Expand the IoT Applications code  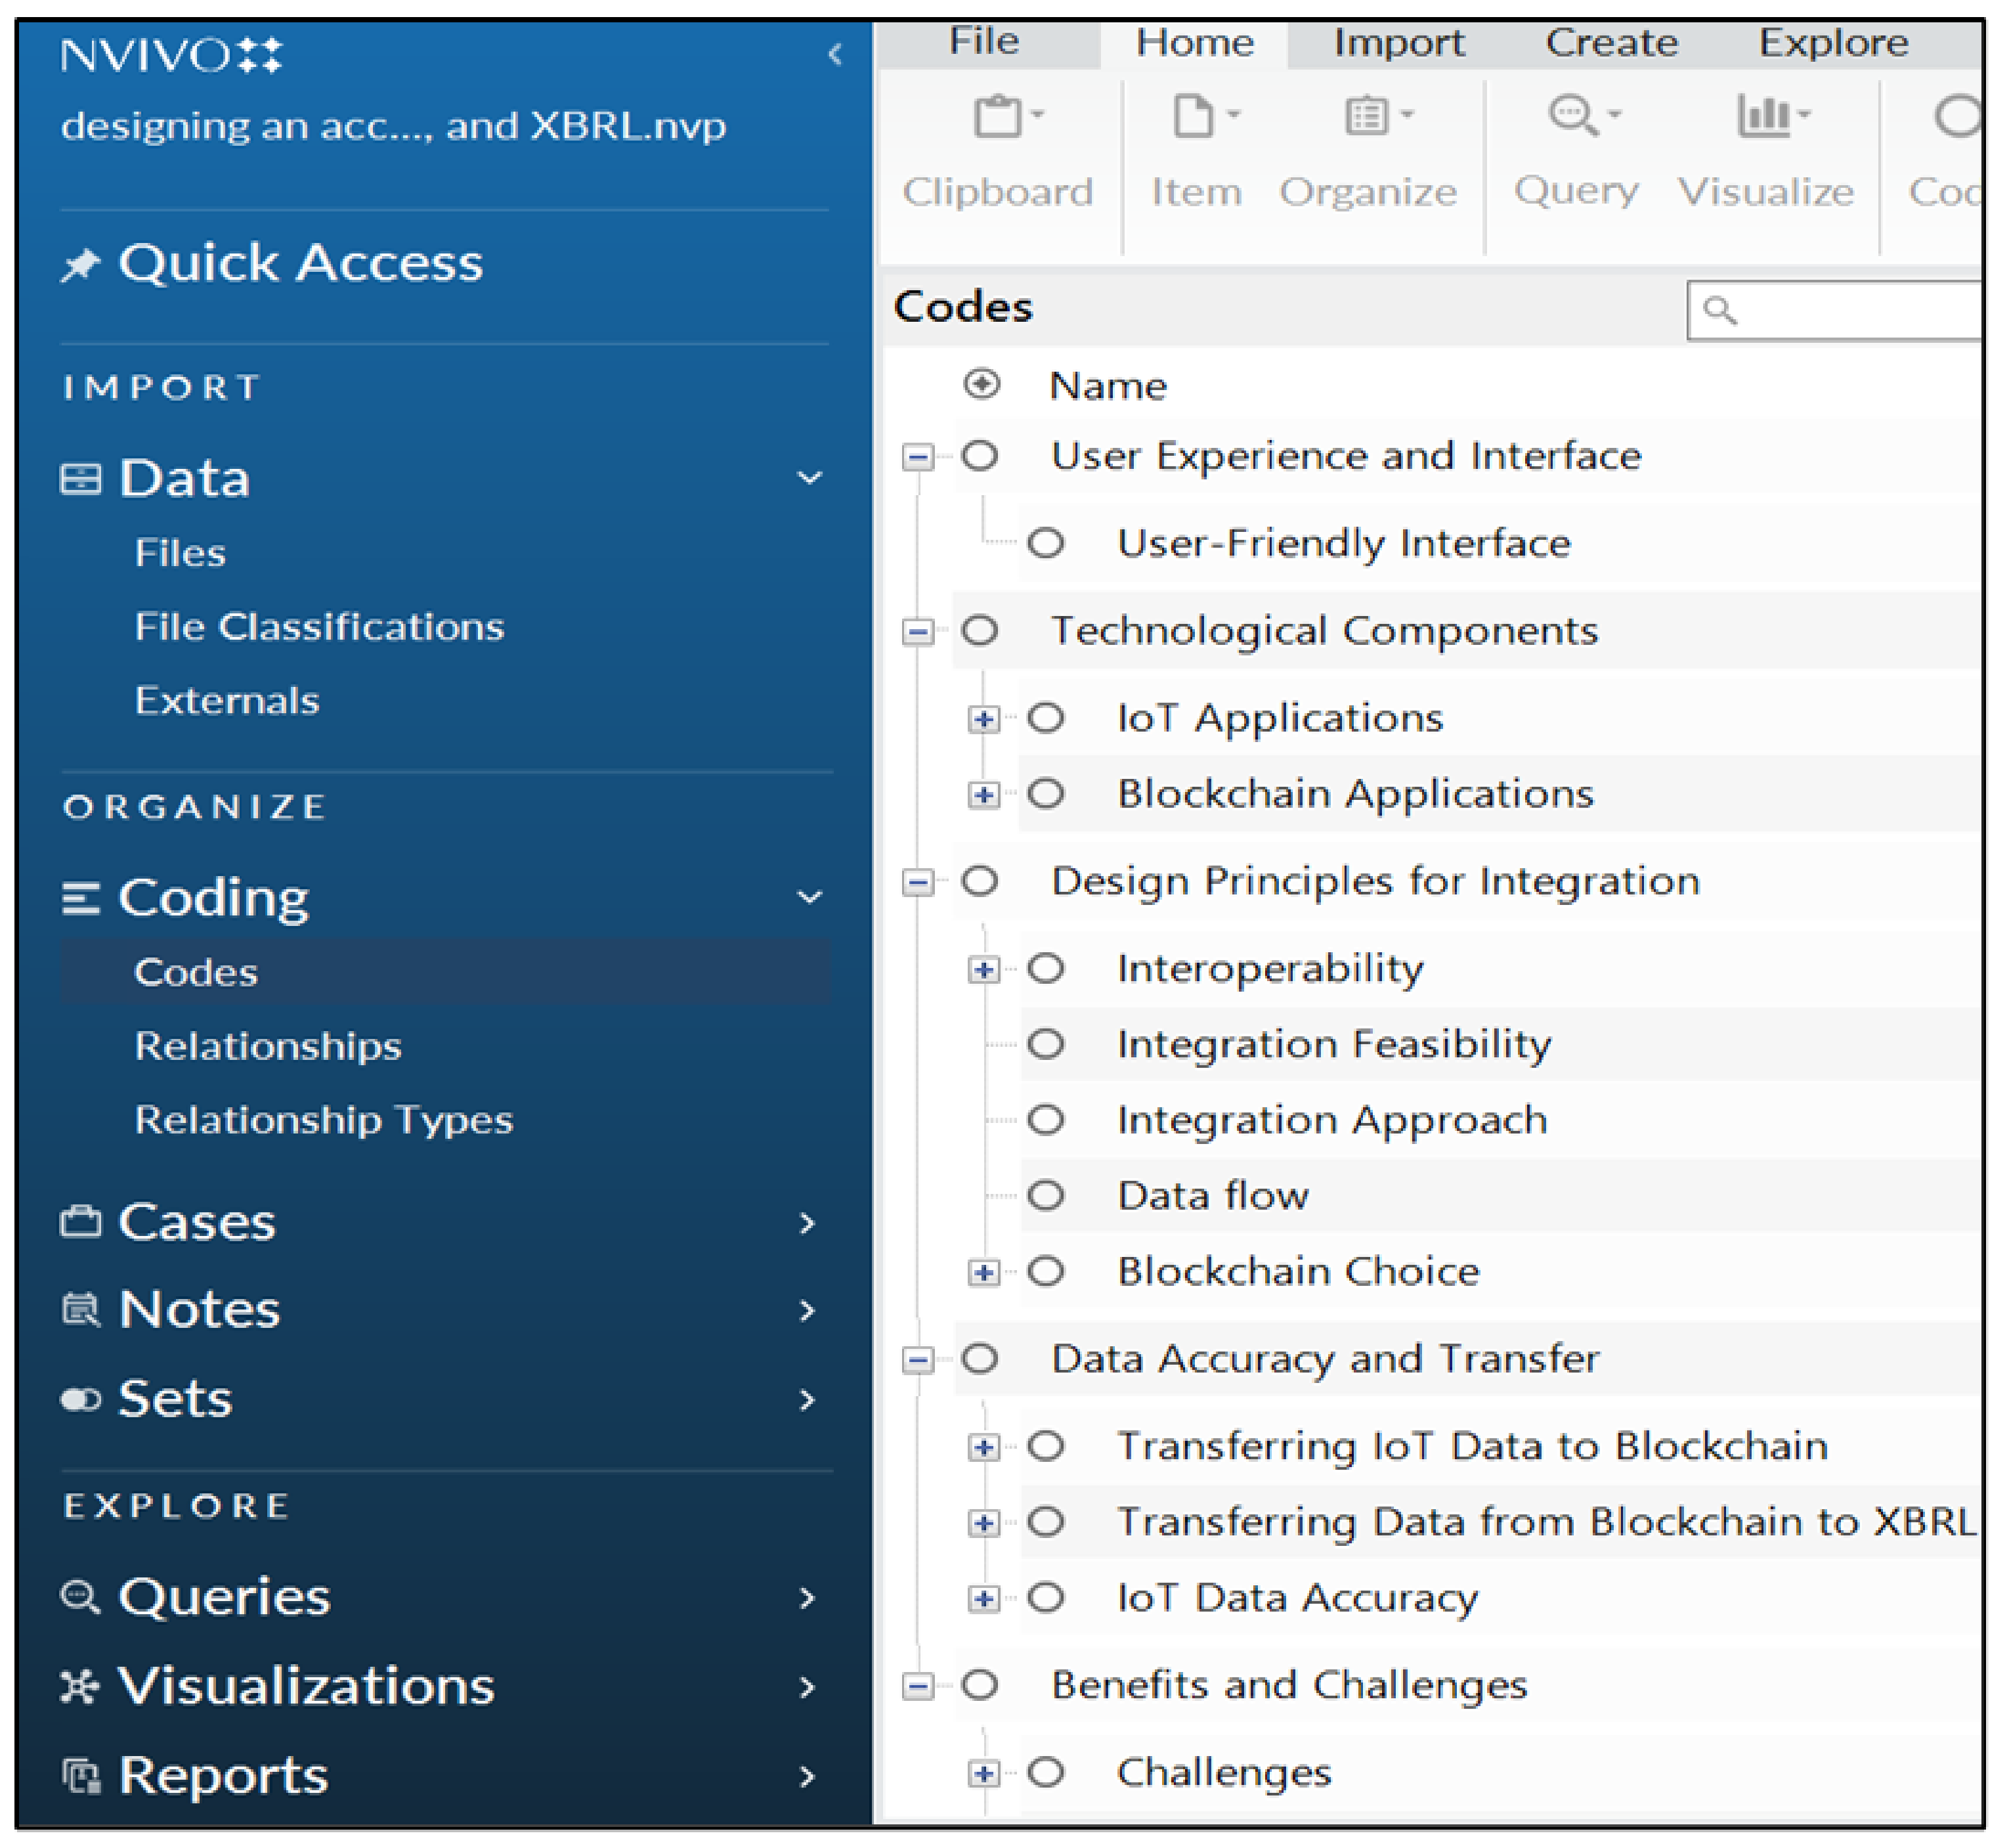(x=985, y=720)
